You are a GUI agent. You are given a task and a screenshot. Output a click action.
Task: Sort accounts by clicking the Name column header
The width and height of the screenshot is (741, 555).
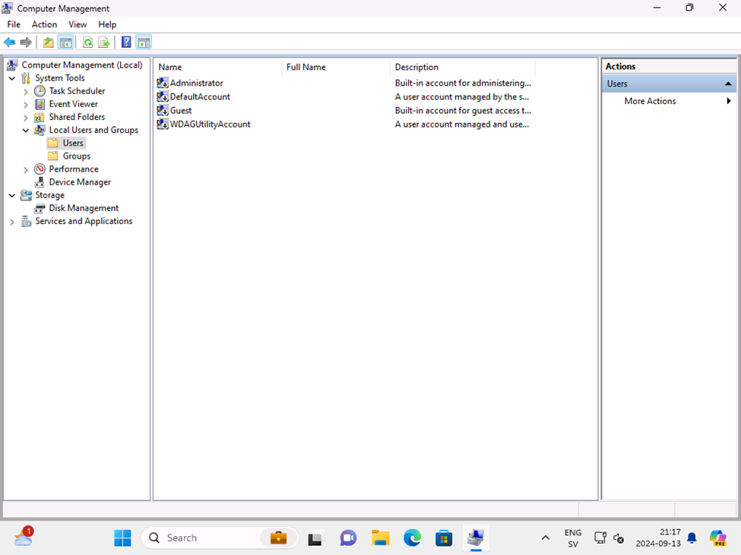(x=169, y=67)
